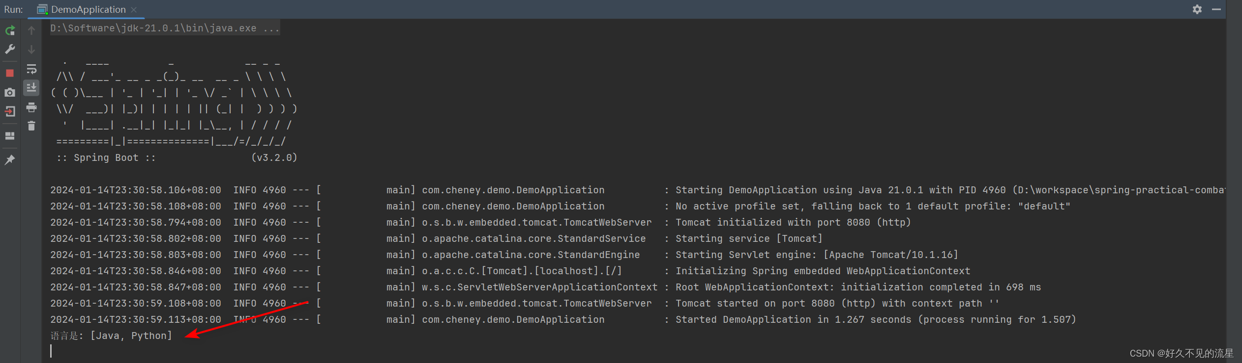Click 'Started DemoApplication in 1.267 seconds' message
The width and height of the screenshot is (1242, 363).
click(x=876, y=319)
